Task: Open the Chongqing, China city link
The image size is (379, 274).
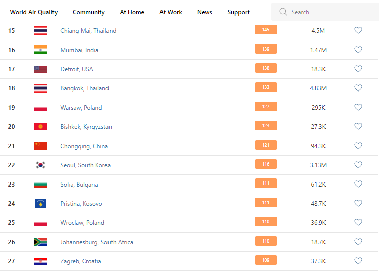Action: (x=84, y=146)
